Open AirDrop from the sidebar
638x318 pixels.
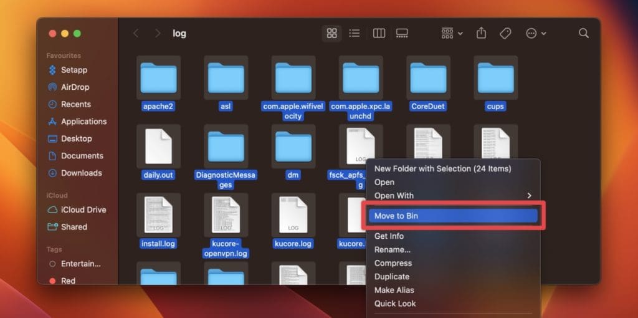(x=75, y=87)
